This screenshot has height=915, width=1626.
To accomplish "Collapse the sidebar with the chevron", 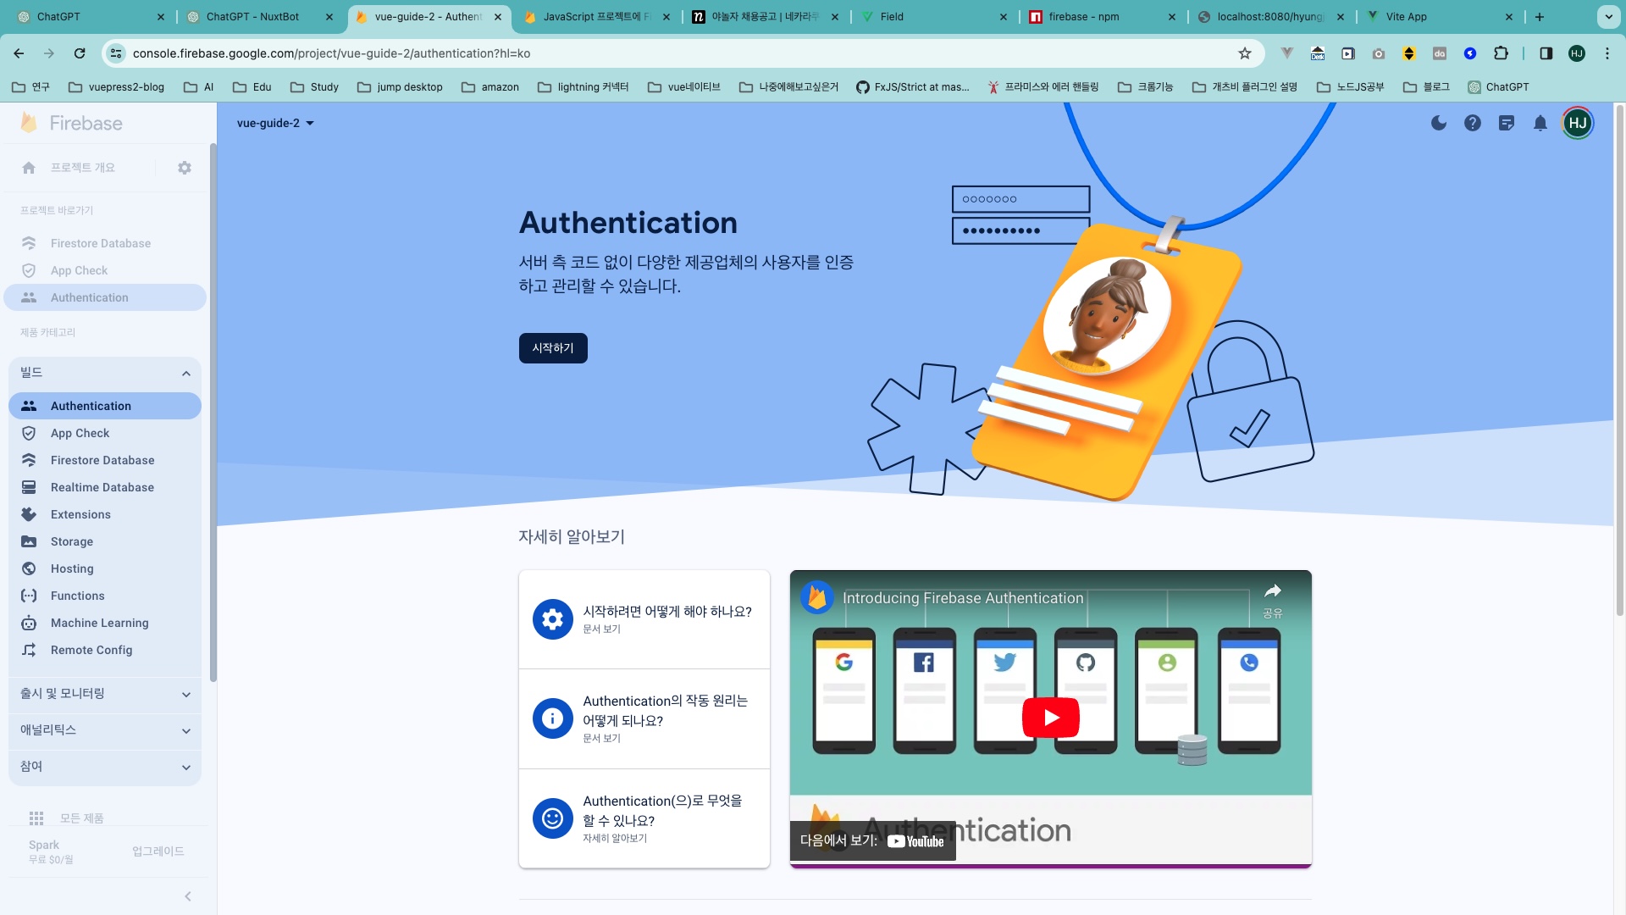I will [x=188, y=896].
